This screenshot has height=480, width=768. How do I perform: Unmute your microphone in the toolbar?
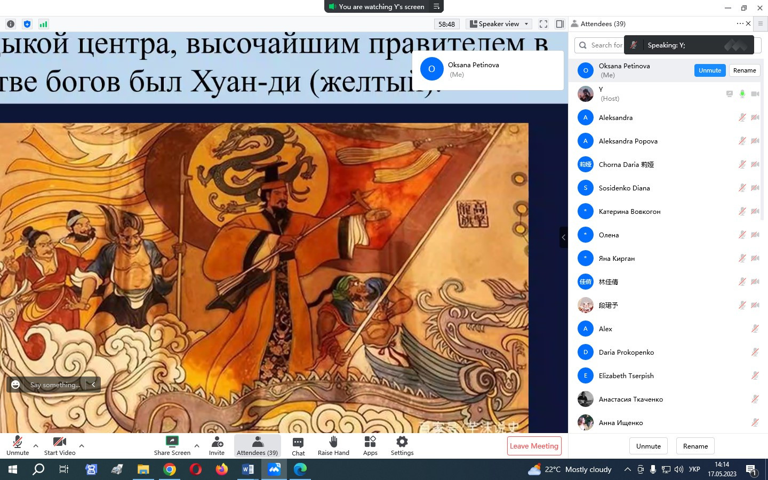[18, 445]
